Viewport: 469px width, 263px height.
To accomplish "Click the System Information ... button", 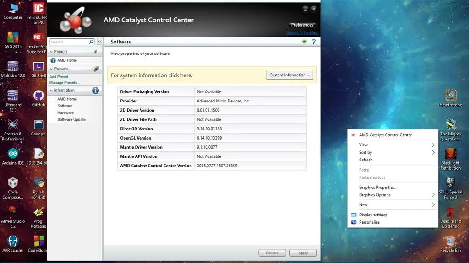I will pyautogui.click(x=289, y=75).
